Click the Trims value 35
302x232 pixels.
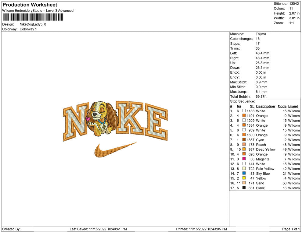coord(258,48)
